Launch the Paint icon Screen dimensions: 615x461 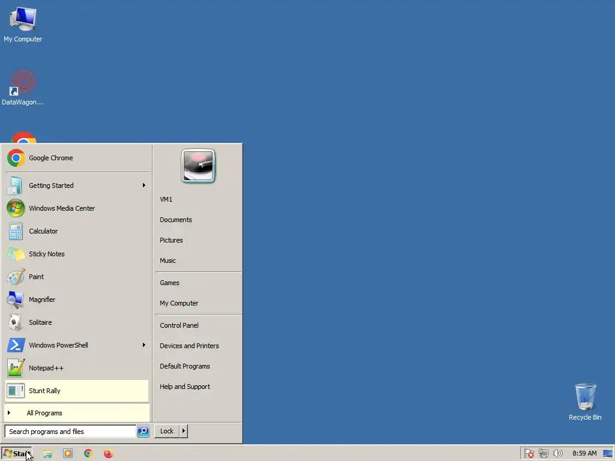point(15,277)
